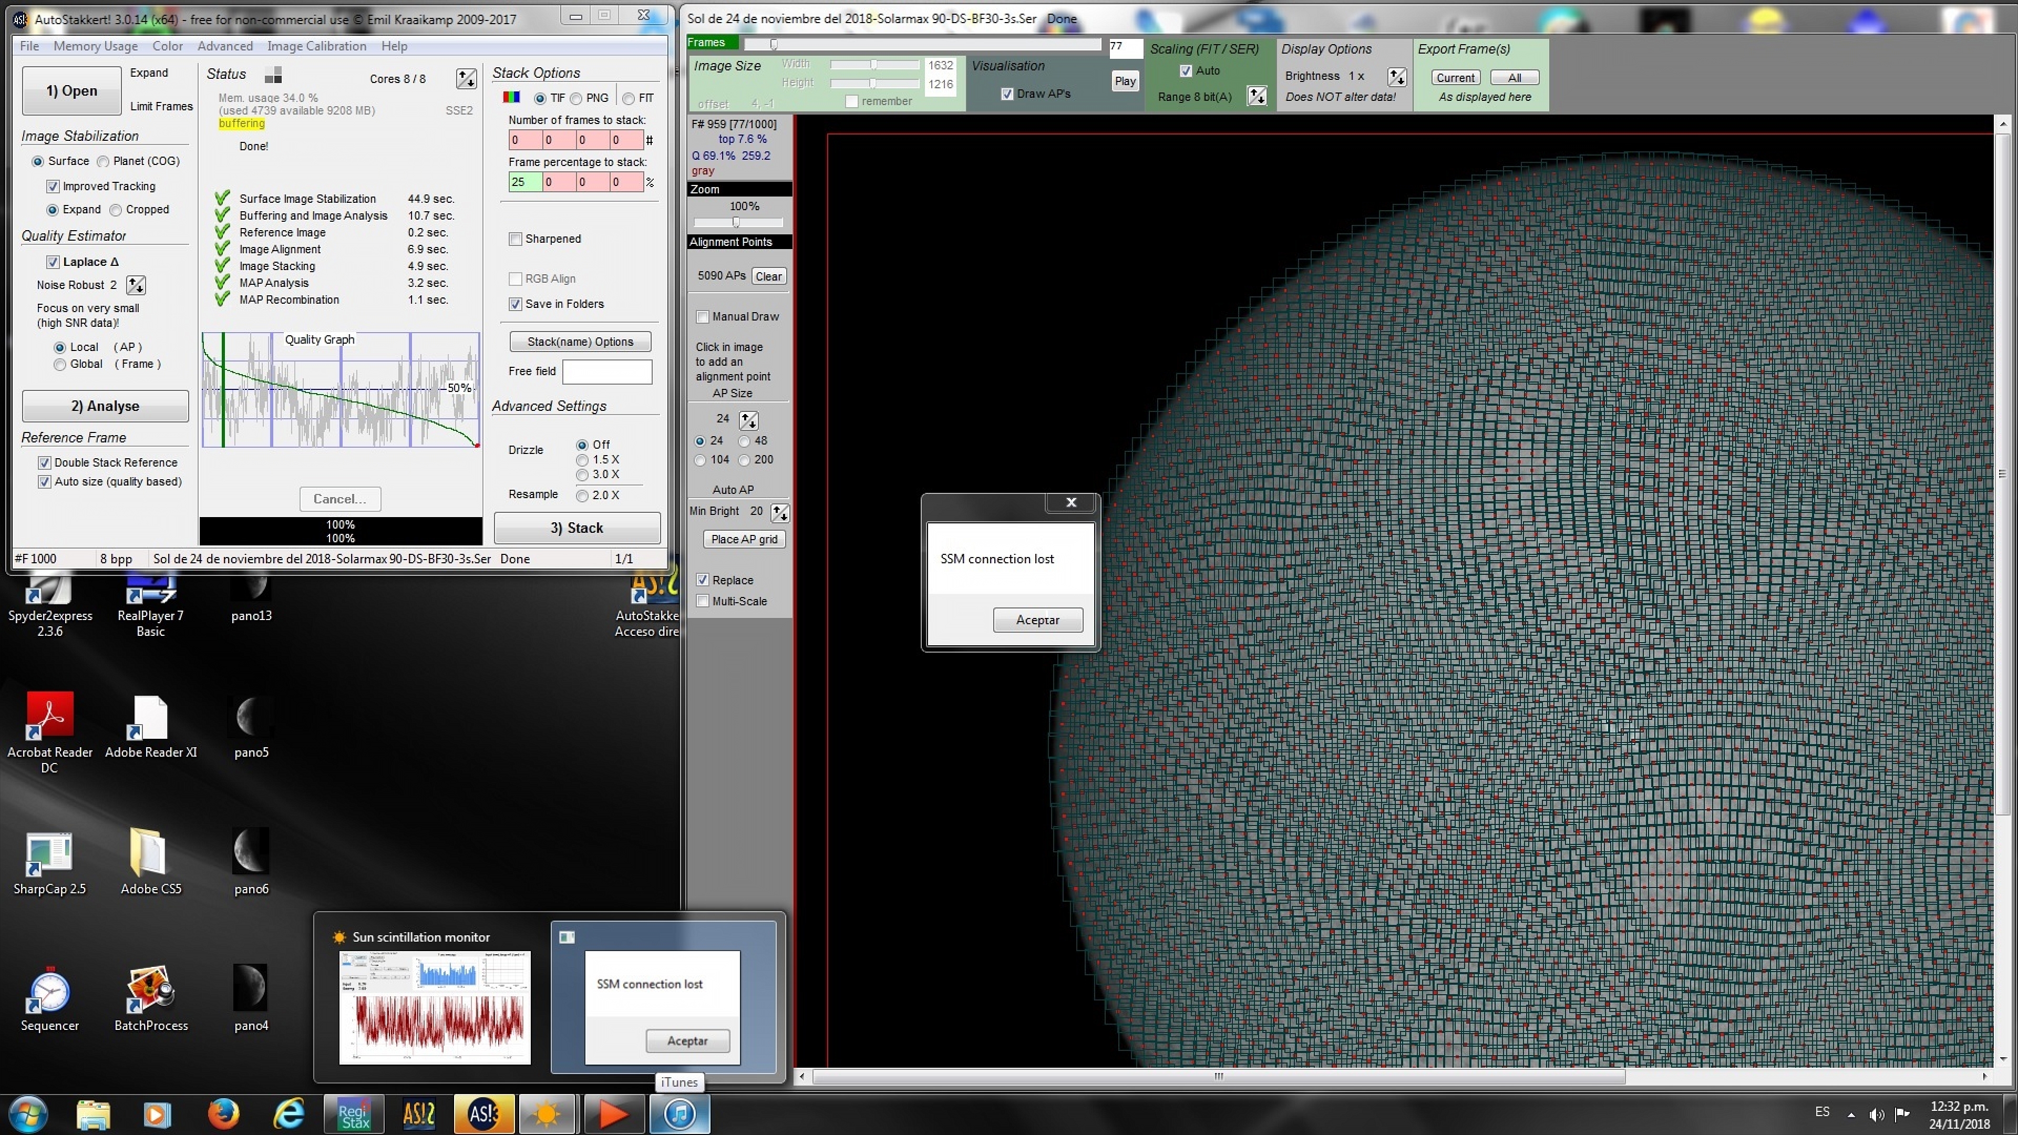Open Memory Usage menu
2018x1135 pixels.
[x=96, y=46]
